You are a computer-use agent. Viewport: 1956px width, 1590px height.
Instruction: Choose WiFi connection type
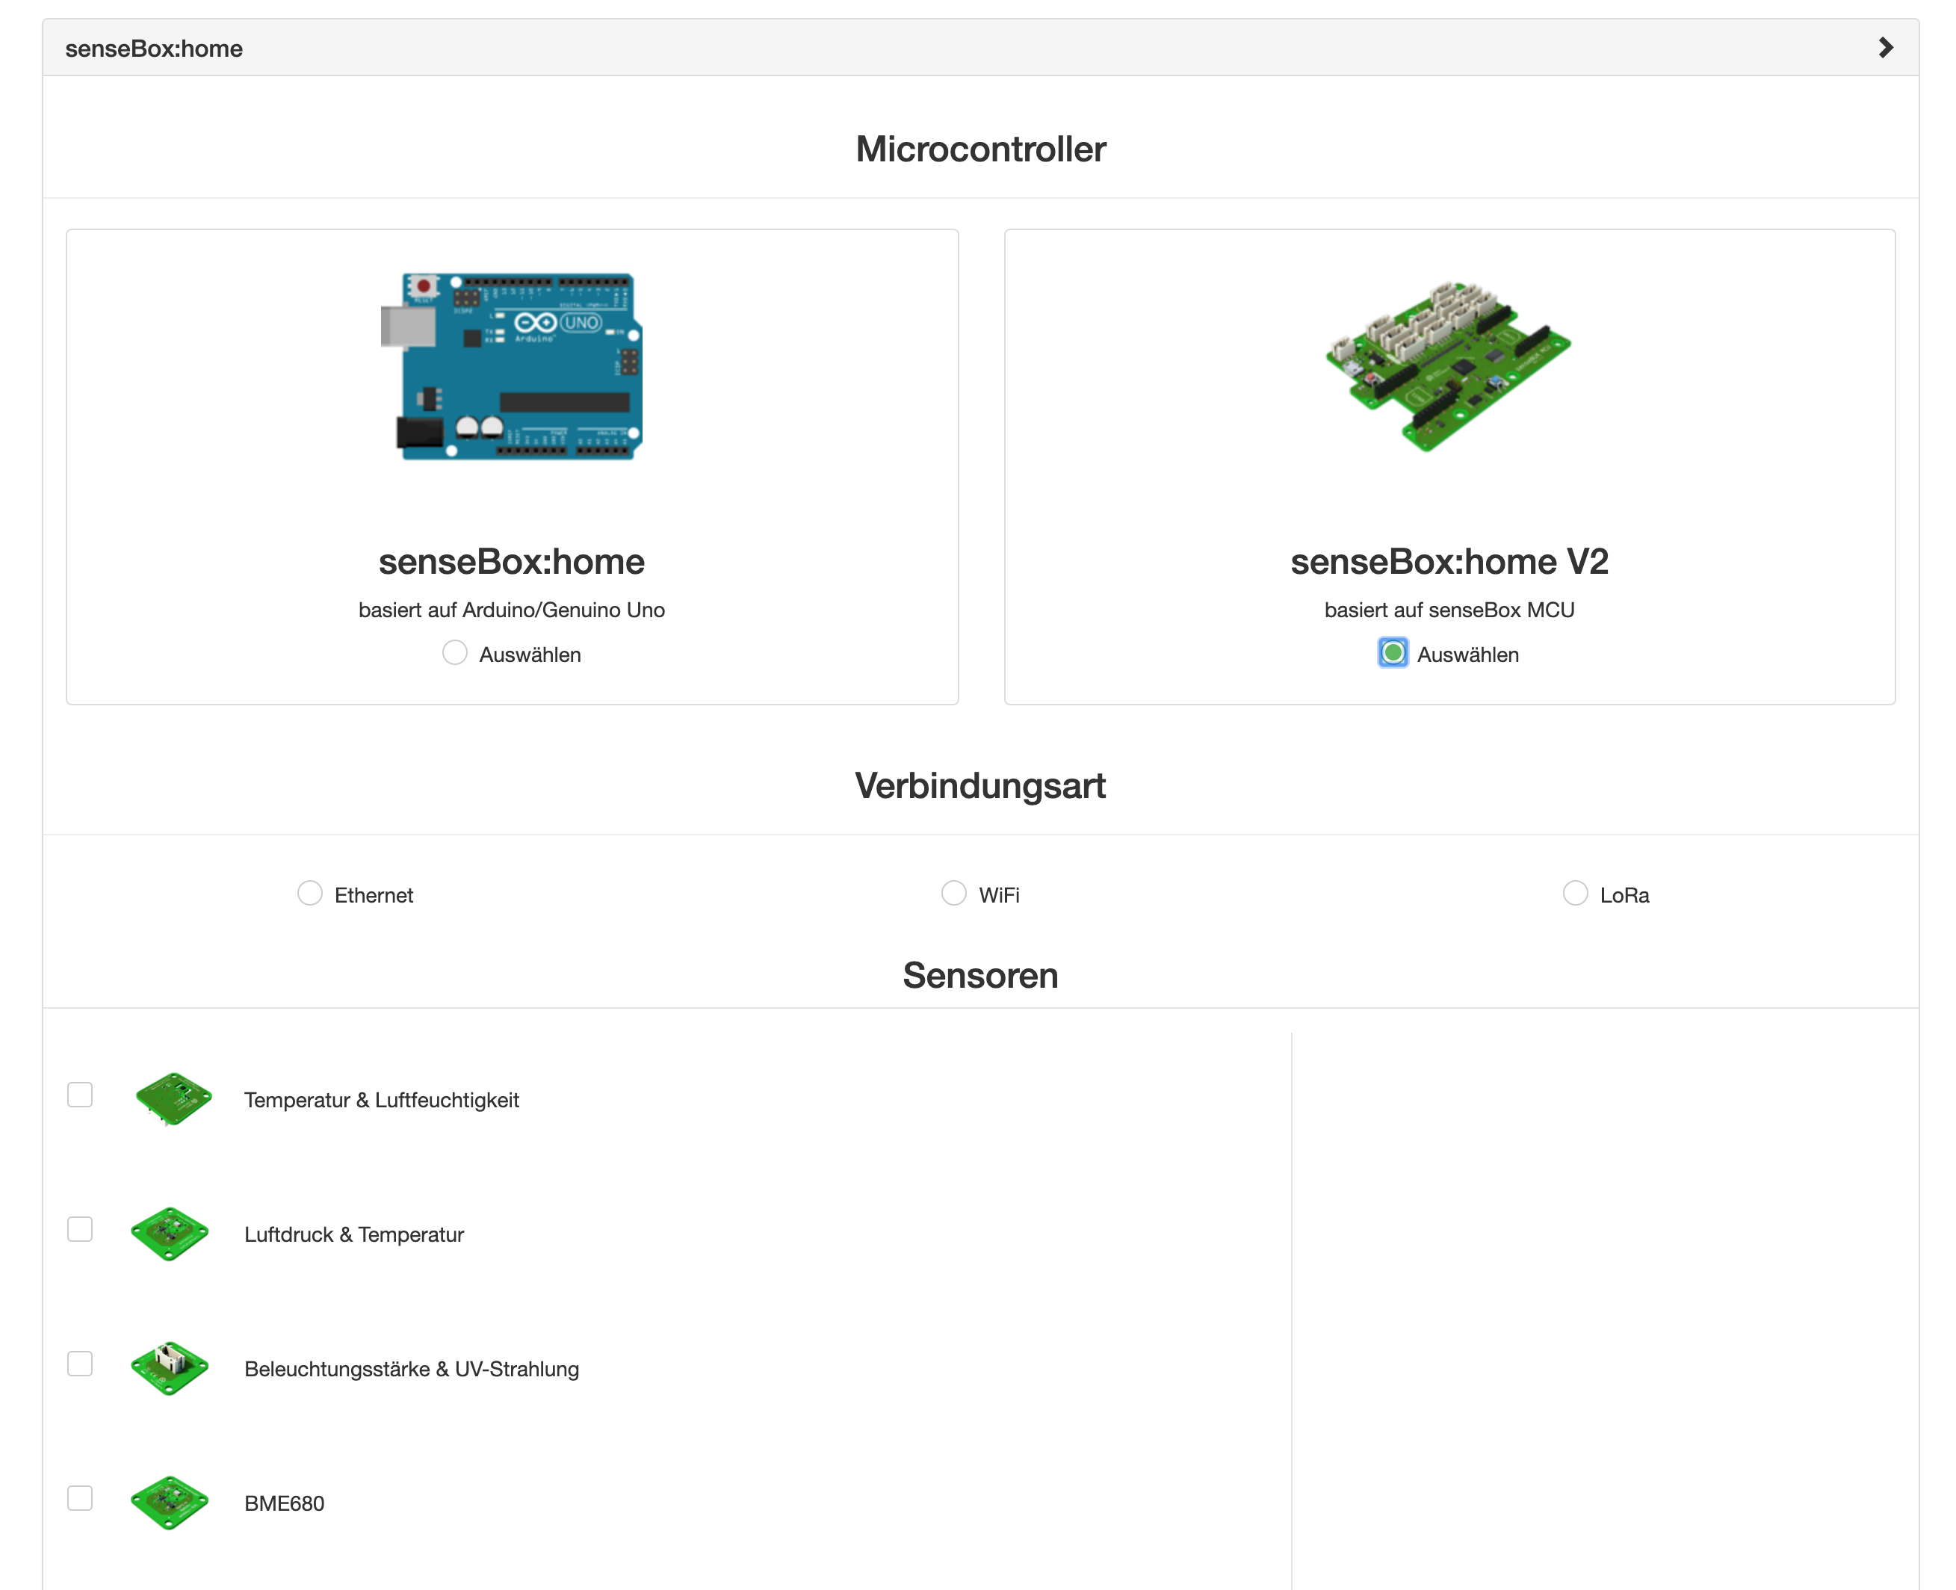click(954, 893)
